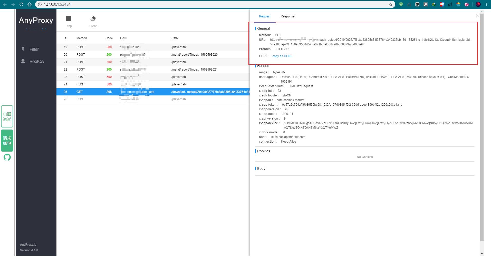Select request row number 22
The height and width of the screenshot is (257, 491).
[x=153, y=70]
